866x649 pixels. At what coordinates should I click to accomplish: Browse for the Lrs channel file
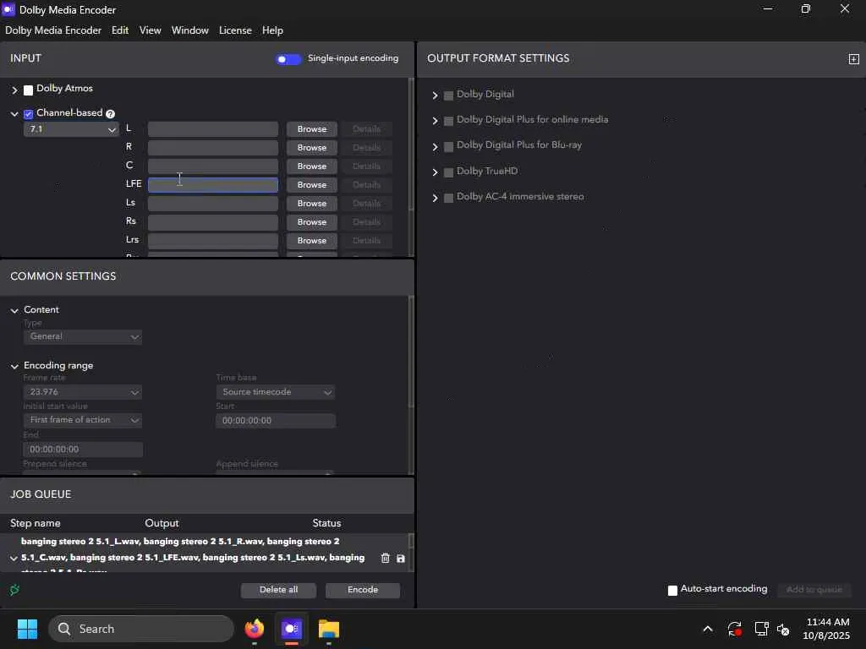point(311,241)
